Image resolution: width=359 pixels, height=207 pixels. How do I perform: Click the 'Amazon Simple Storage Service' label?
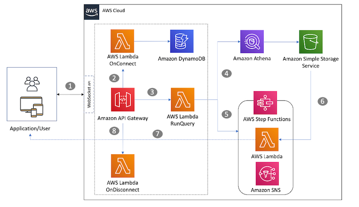pyautogui.click(x=311, y=62)
